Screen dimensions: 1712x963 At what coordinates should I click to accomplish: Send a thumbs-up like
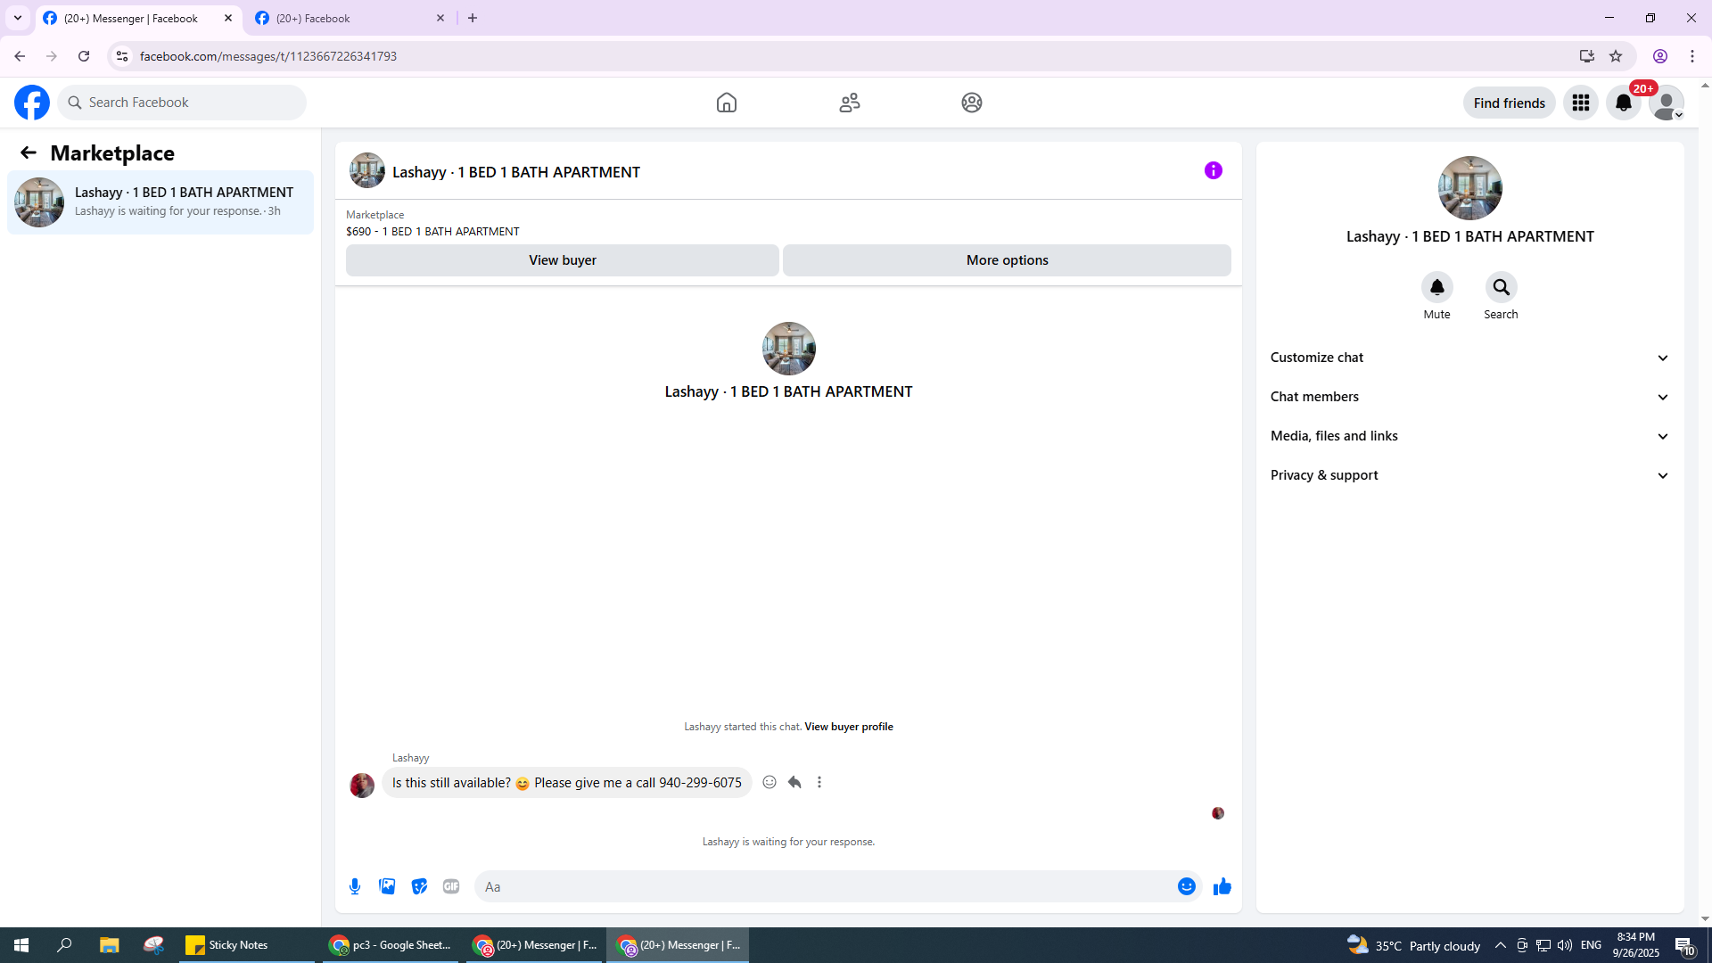pos(1222,886)
